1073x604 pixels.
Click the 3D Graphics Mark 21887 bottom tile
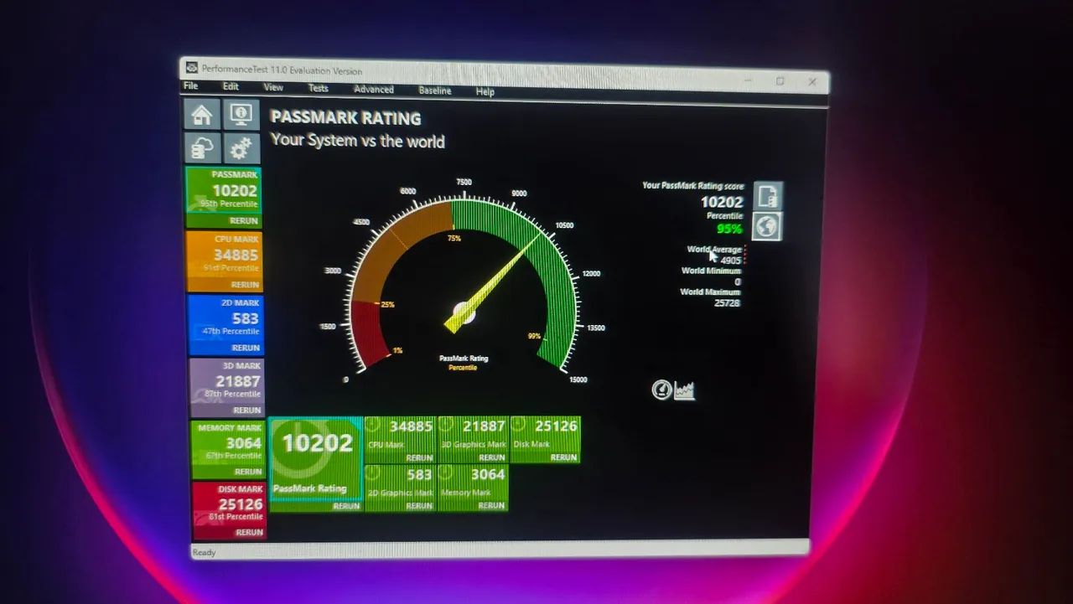473,440
